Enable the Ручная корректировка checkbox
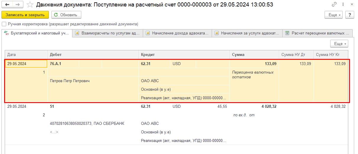The width and height of the screenshot is (358, 154). 4,24
